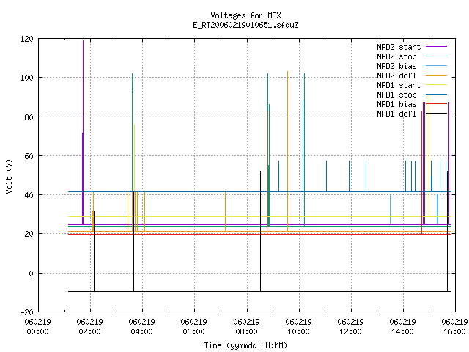Screen dimensions: 469x352
Task: Click the 80 y-axis tick label
Action: point(29,117)
